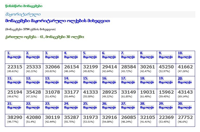Click the percentage (69.14%)

coord(183,97)
